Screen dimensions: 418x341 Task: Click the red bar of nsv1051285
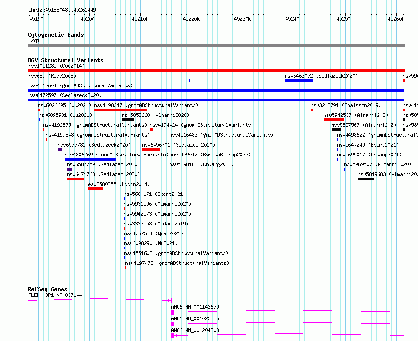pos(216,70)
